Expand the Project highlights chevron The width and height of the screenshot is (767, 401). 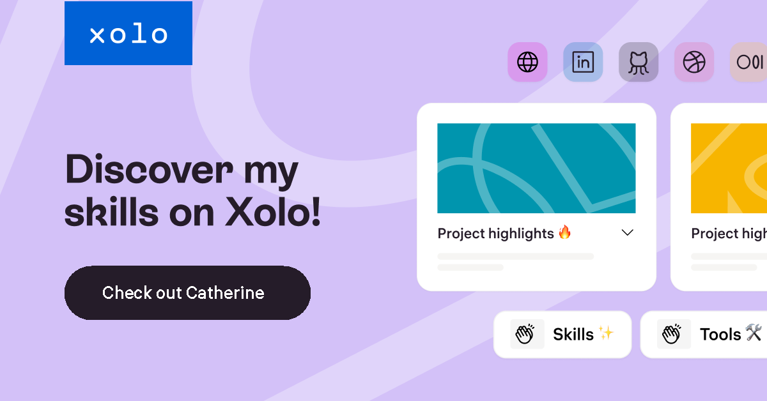pos(628,233)
